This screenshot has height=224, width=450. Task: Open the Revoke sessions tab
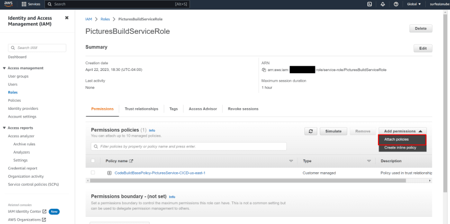(x=243, y=109)
